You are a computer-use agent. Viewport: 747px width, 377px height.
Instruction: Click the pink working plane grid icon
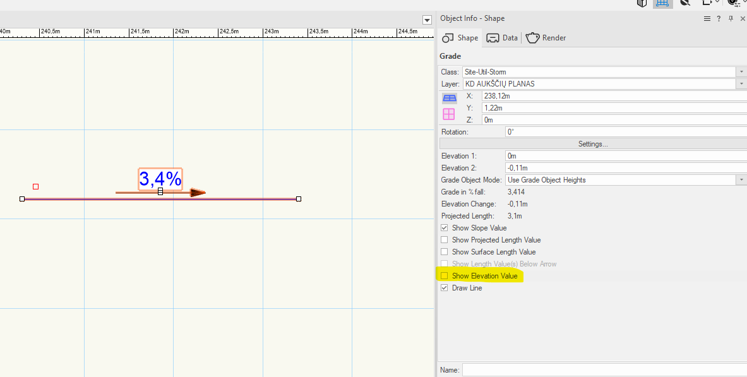click(449, 114)
